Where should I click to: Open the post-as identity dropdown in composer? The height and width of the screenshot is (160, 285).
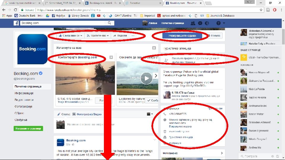point(150,114)
